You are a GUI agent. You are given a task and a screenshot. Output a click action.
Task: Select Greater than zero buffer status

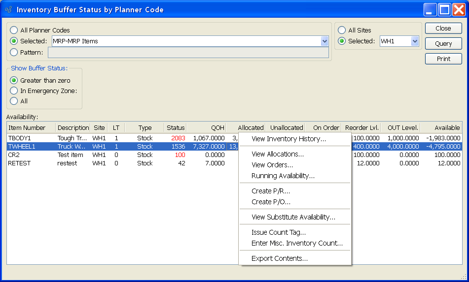[14, 80]
